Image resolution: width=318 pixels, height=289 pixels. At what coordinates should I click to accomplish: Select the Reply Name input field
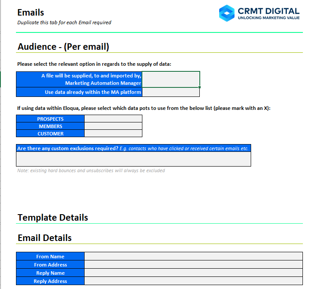tap(193, 273)
